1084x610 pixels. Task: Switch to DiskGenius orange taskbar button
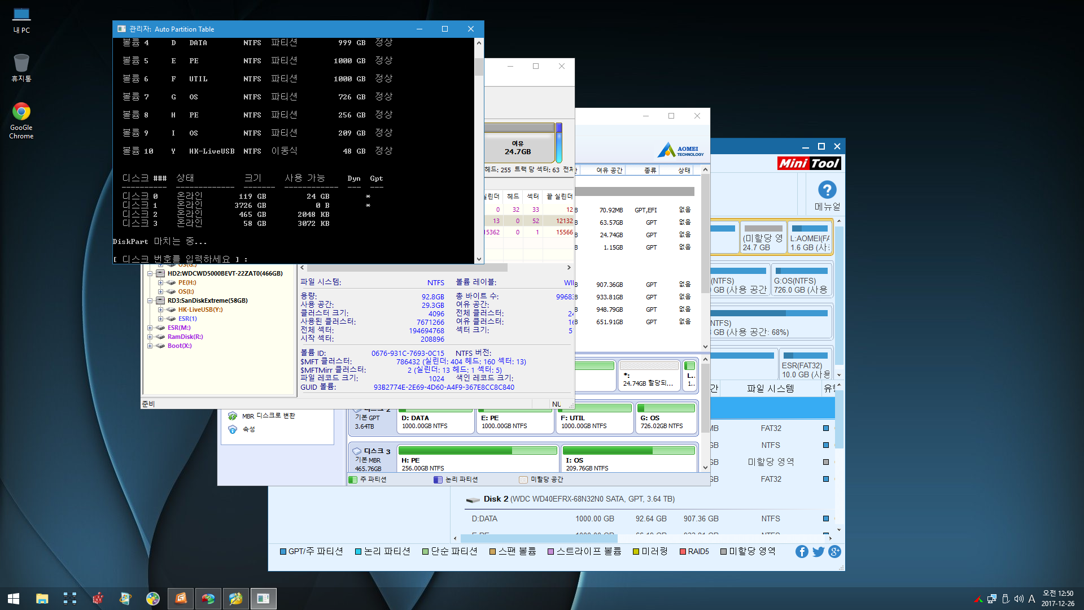pos(181,599)
